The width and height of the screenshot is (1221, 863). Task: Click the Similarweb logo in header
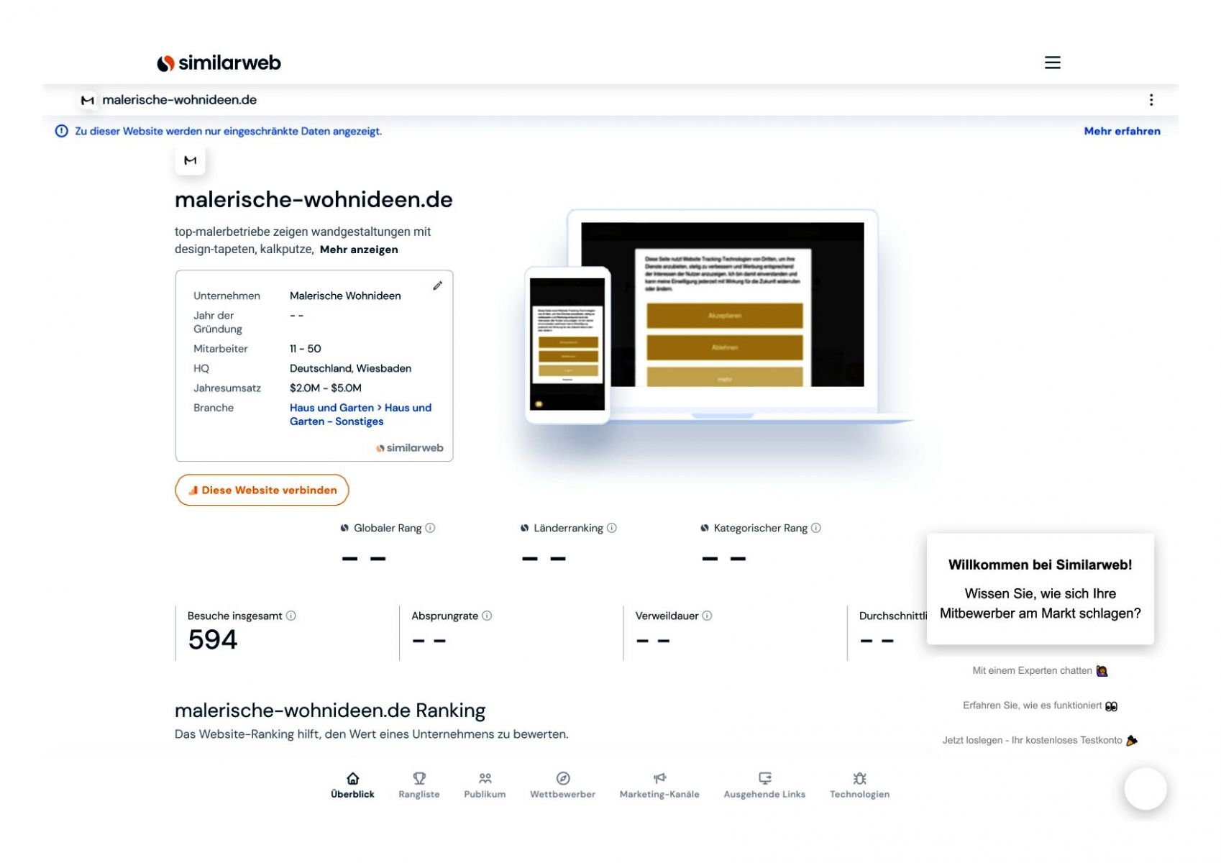click(x=219, y=63)
